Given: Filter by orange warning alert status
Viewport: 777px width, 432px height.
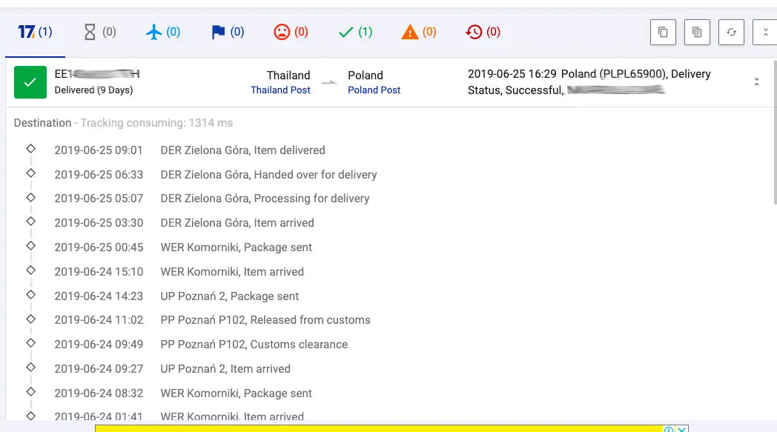Looking at the screenshot, I should [x=419, y=32].
